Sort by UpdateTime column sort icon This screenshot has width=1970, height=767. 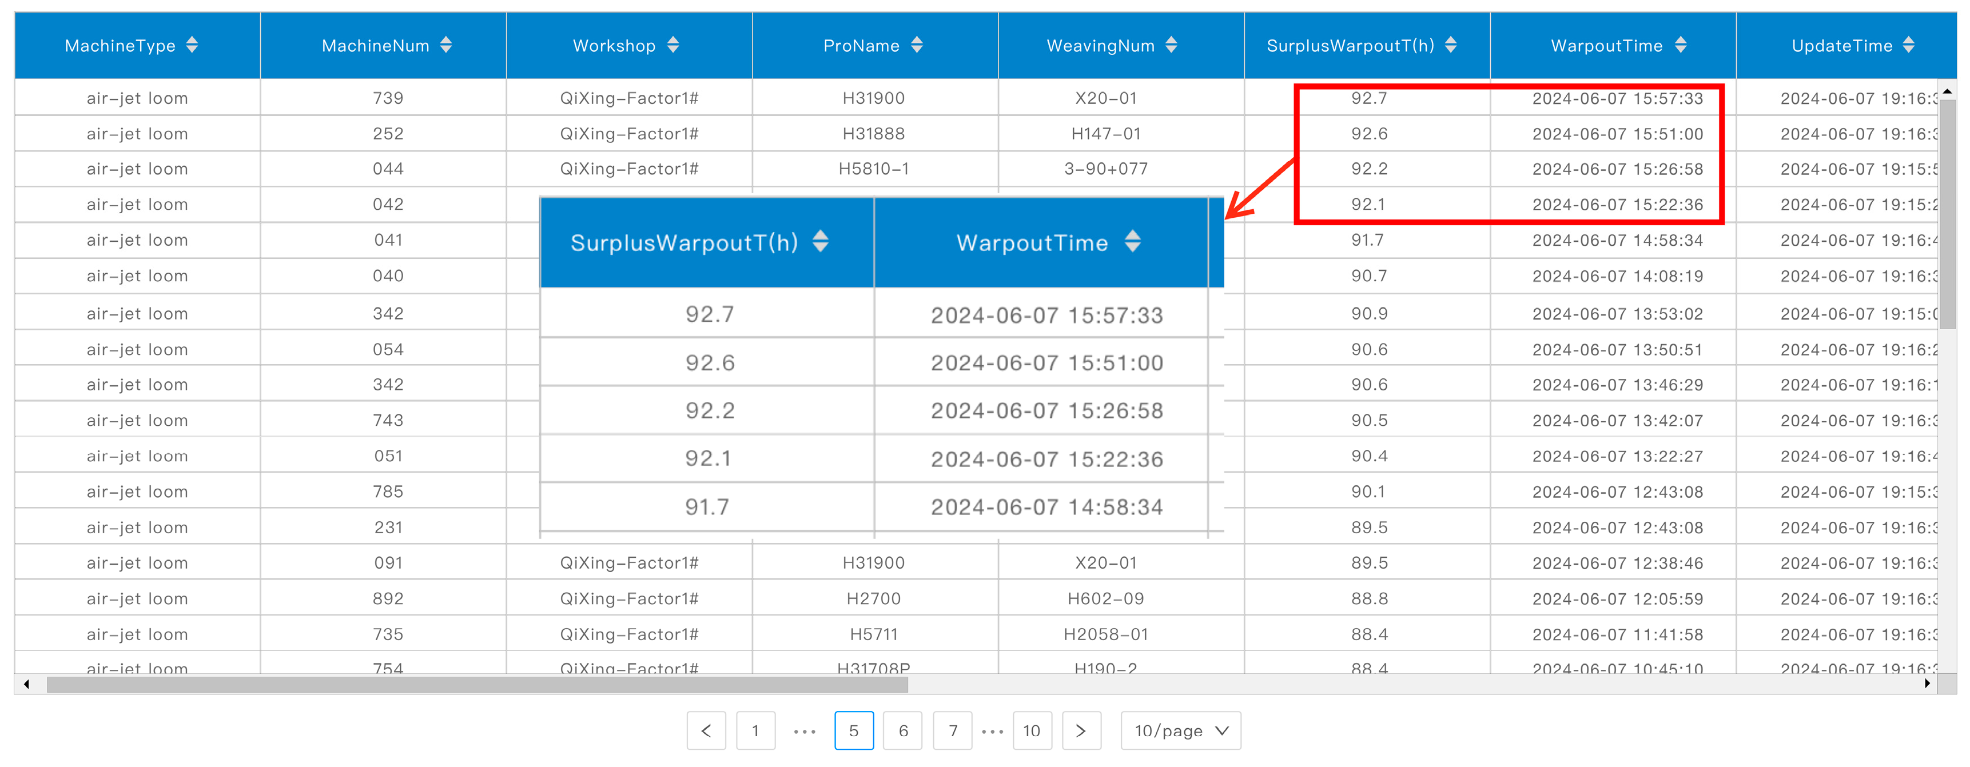coord(1908,45)
